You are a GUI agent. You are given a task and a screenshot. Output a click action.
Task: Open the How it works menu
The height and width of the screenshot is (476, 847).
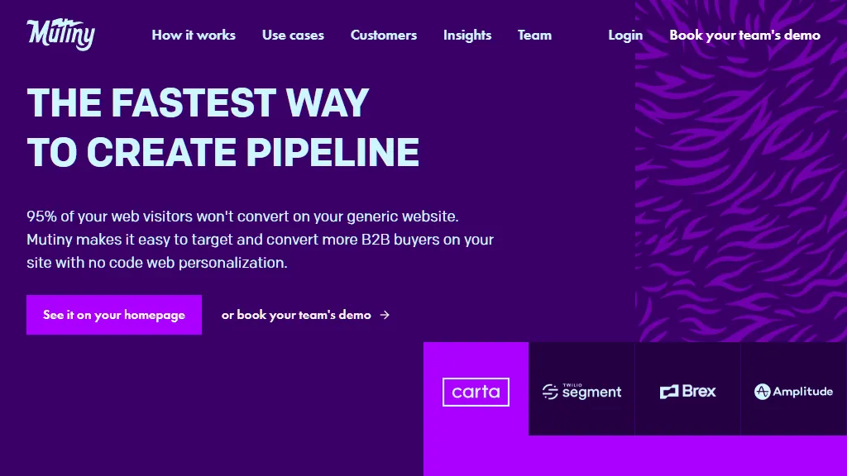click(x=194, y=35)
